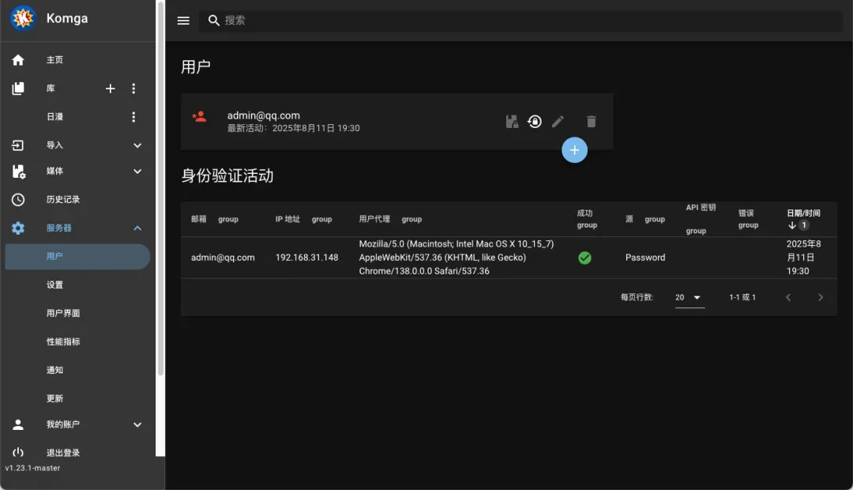Viewport: 853px width, 490px height.
Task: Toggle 日期/时间 sort arrow
Action: pyautogui.click(x=792, y=225)
